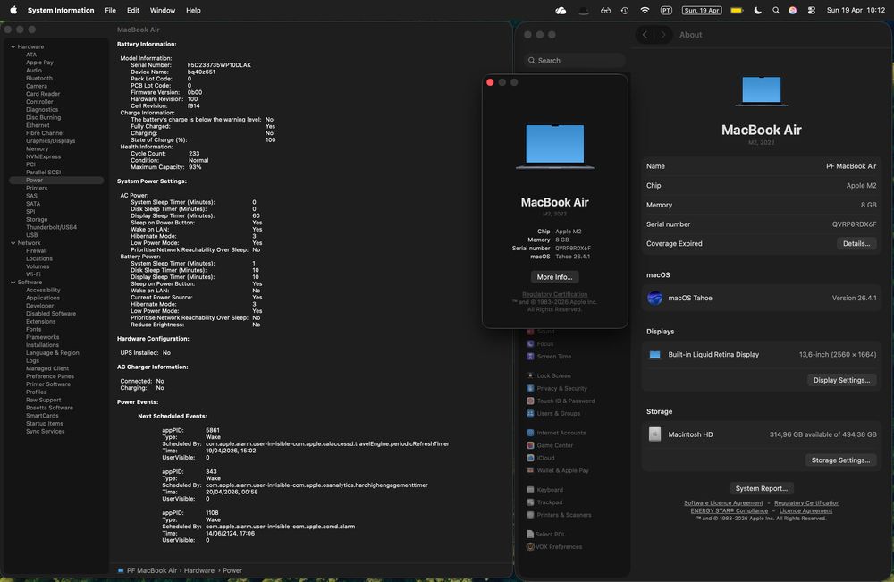This screenshot has width=894, height=582.
Task: Collapse the Network tree section
Action: [13, 243]
